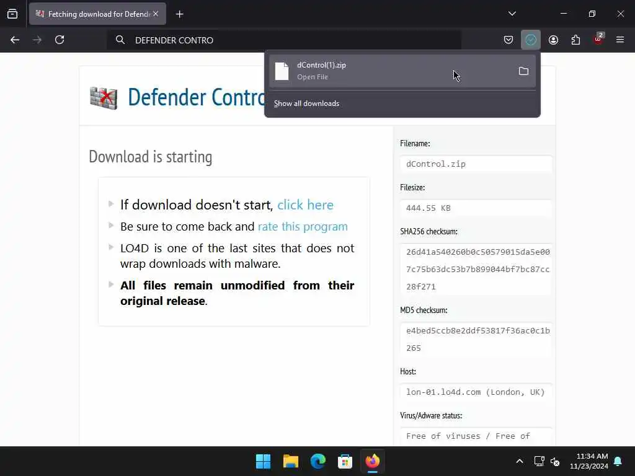This screenshot has width=635, height=476.
Task: Click the dControl.zip filename field
Action: click(x=476, y=164)
